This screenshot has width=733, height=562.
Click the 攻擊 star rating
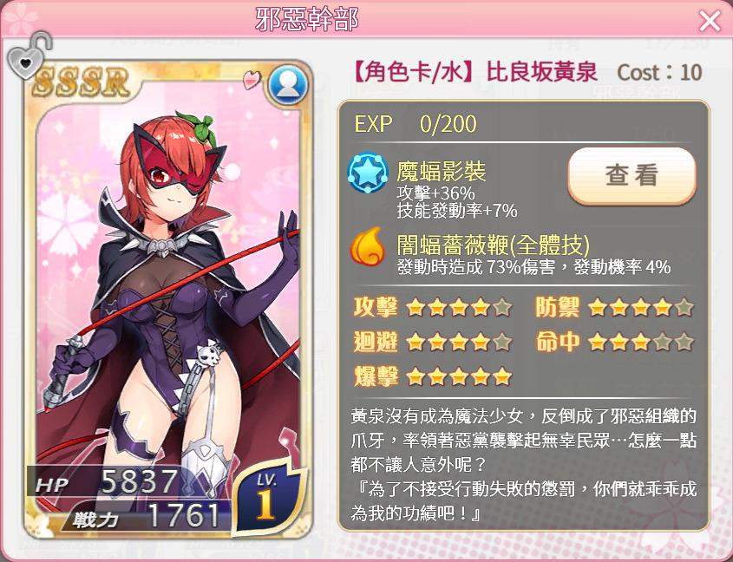pyautogui.click(x=459, y=308)
